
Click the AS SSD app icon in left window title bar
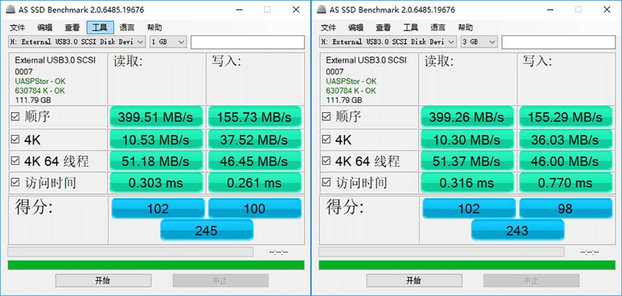coord(11,9)
